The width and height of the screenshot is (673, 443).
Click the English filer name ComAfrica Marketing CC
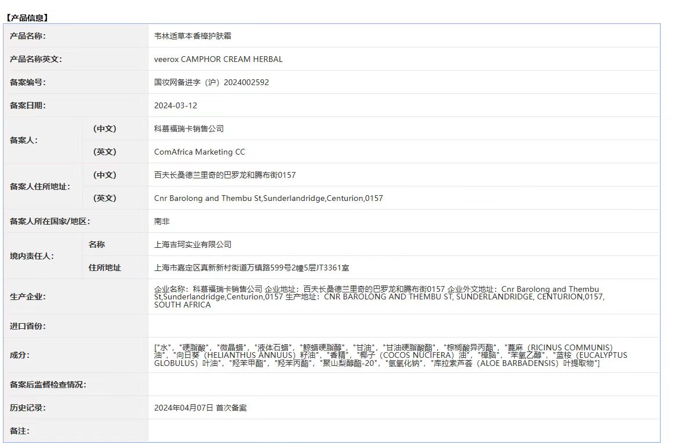[x=199, y=152]
